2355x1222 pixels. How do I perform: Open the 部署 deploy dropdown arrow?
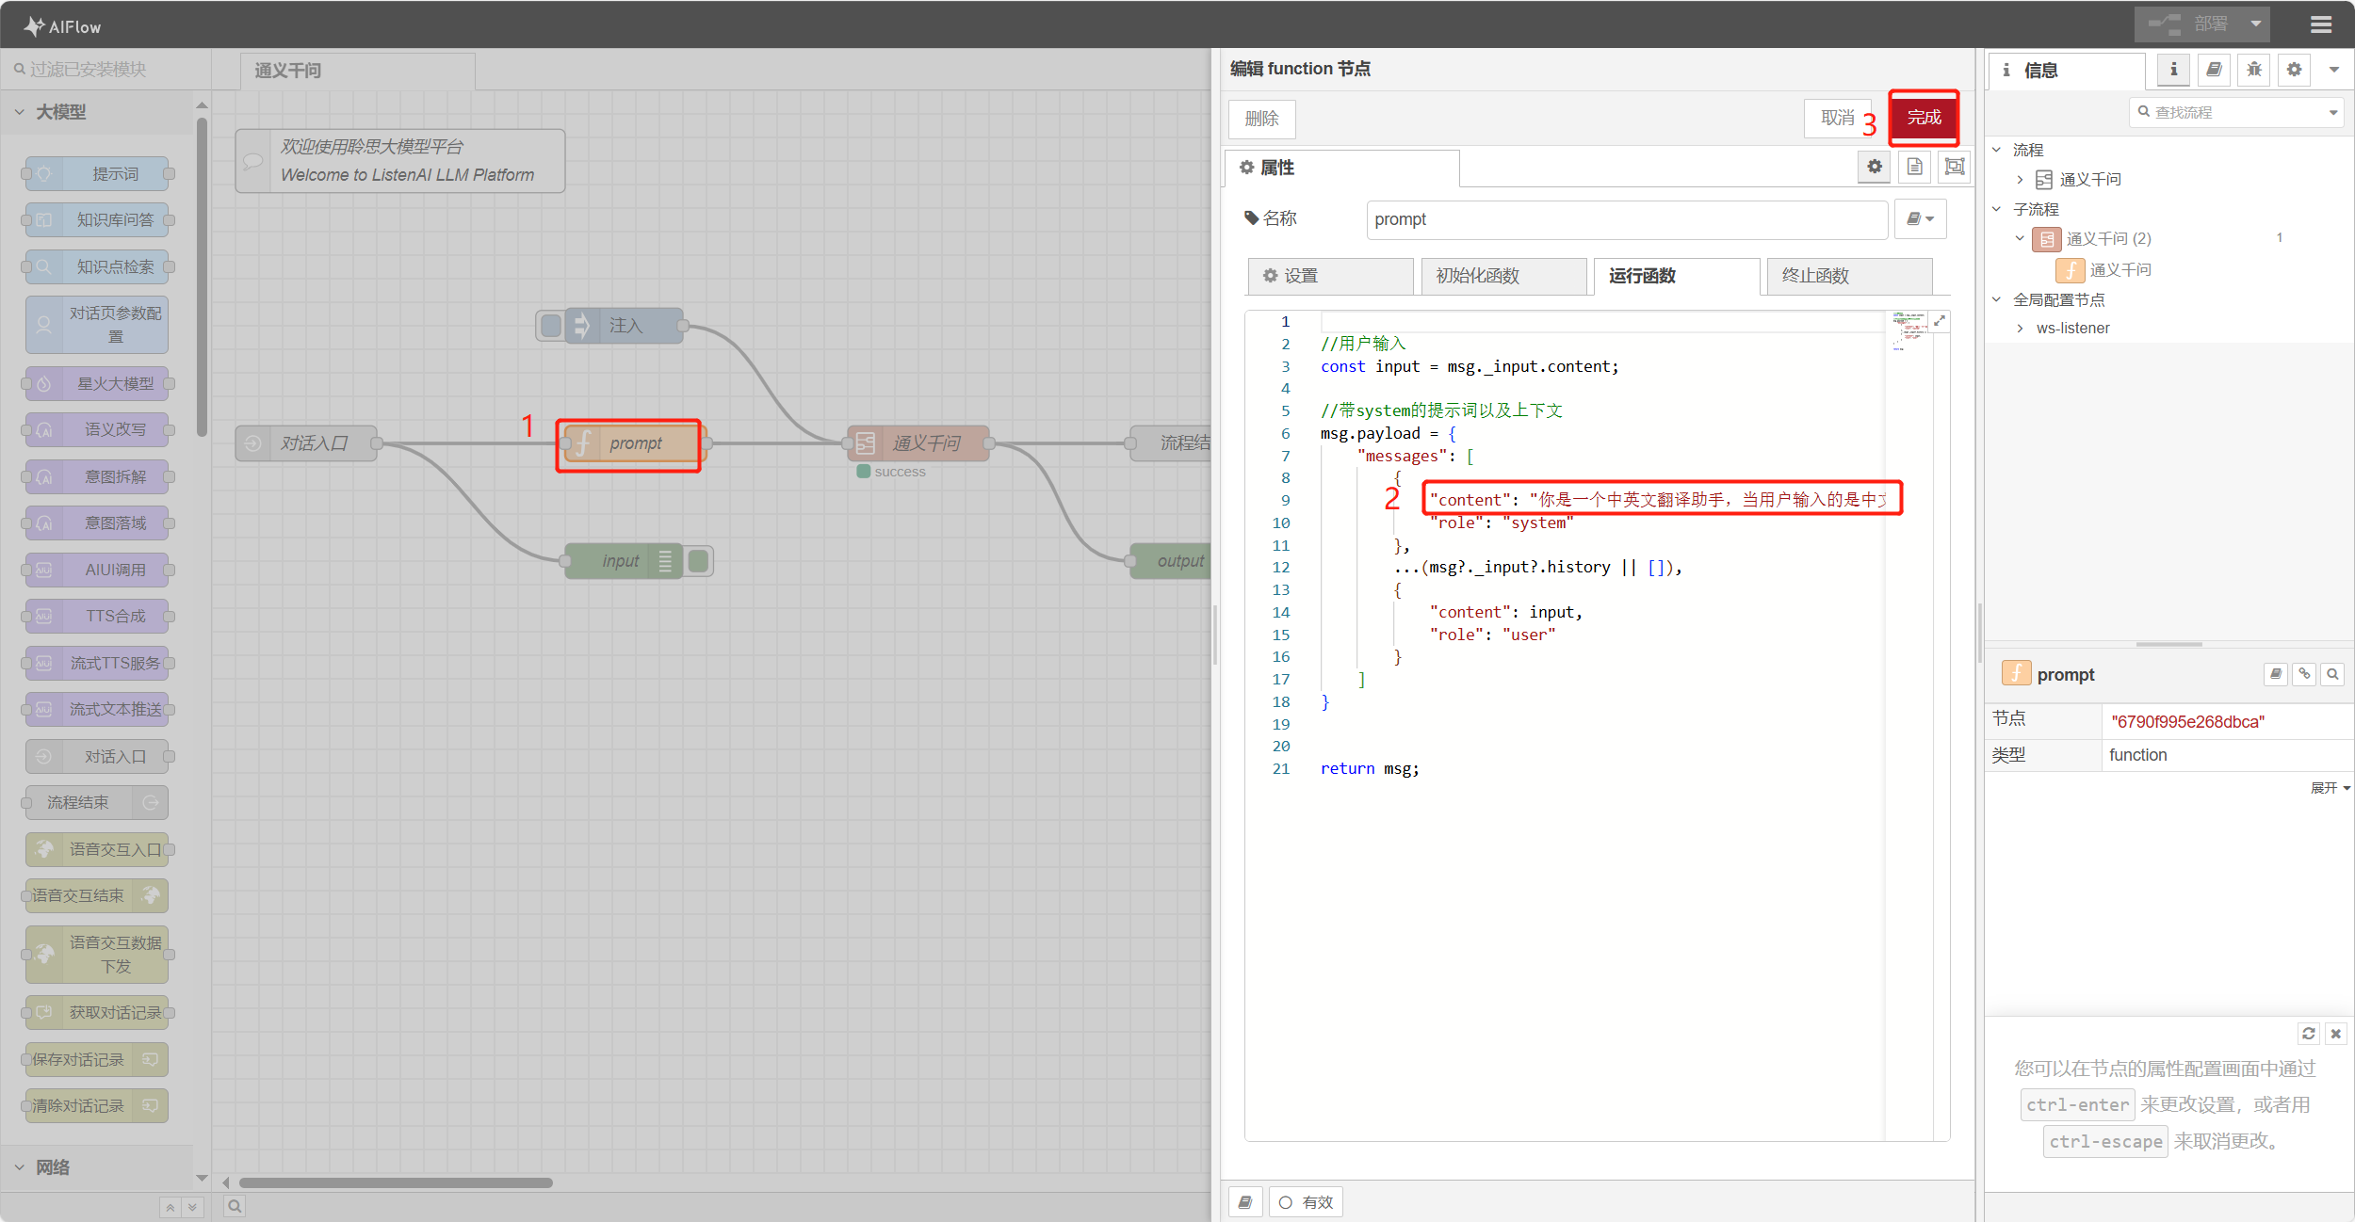pyautogui.click(x=2256, y=24)
